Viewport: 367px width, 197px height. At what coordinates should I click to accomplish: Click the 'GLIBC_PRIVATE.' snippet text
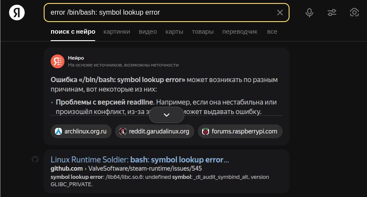[71, 184]
